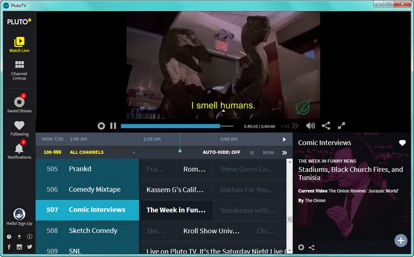Open the info icon in sidebar
Image resolution: width=414 pixels, height=257 pixels.
click(x=29, y=237)
